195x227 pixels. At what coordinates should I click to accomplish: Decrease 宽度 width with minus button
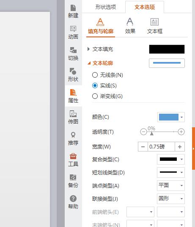tap(143, 147)
